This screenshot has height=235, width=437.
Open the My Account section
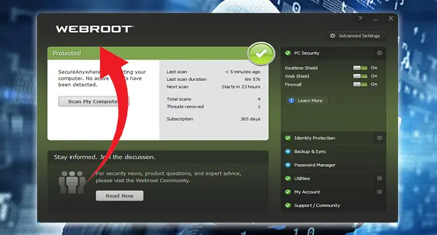(307, 192)
